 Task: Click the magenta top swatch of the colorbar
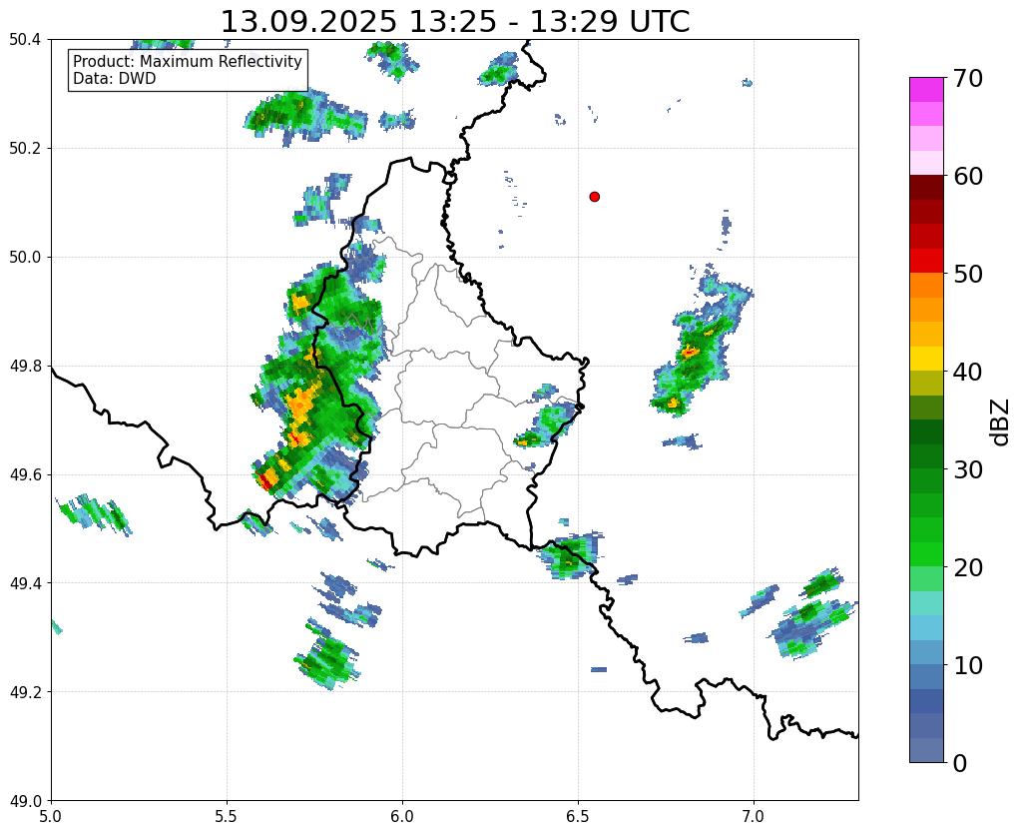click(x=926, y=90)
